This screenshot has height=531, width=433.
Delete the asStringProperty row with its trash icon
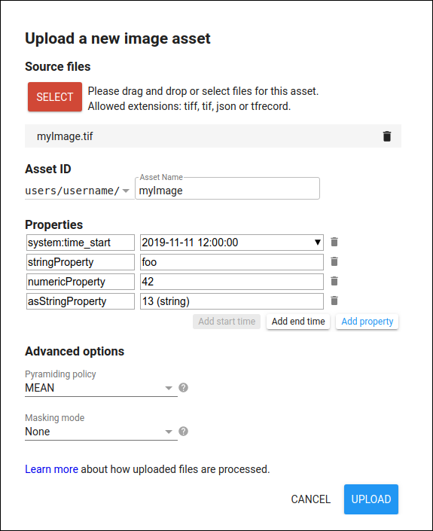click(x=334, y=301)
